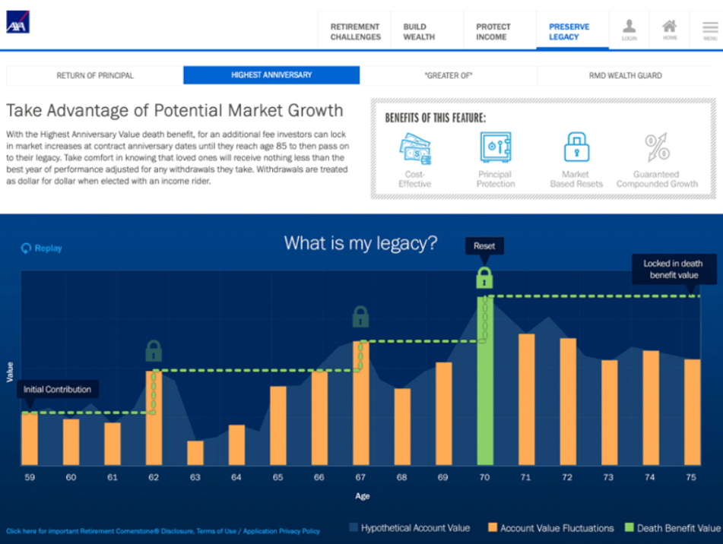This screenshot has height=544, width=723.
Task: Go to Protect Income section
Action: 493,32
